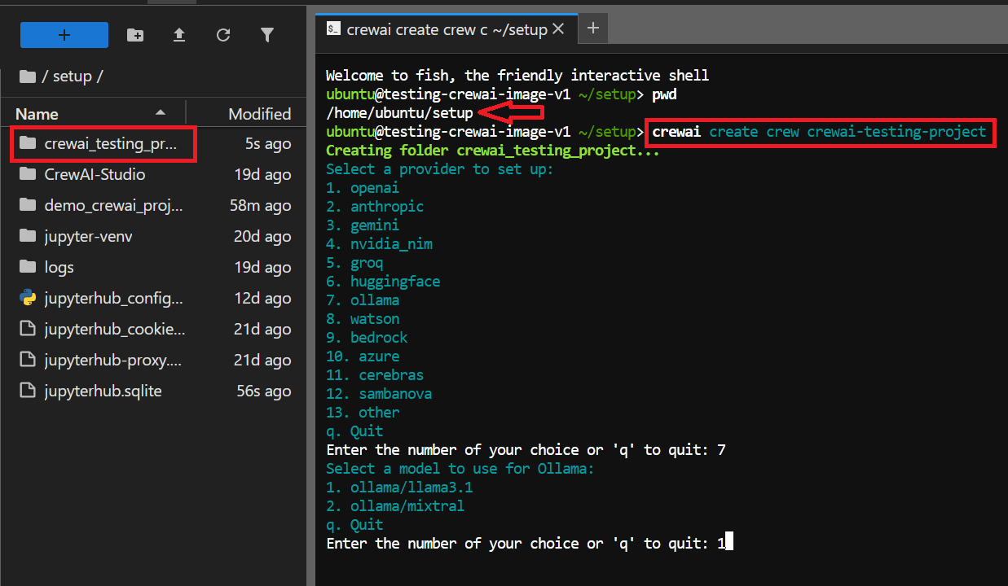Click the terminal cursor at final prompt
1008x586 pixels.
[x=729, y=542]
